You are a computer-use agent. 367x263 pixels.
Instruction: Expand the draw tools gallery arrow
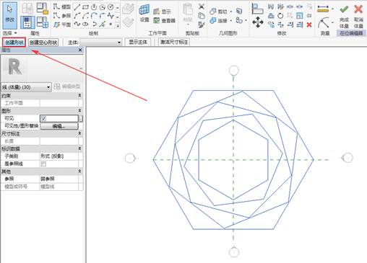(118, 25)
